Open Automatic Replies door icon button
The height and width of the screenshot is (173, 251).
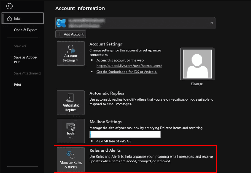click(x=71, y=98)
